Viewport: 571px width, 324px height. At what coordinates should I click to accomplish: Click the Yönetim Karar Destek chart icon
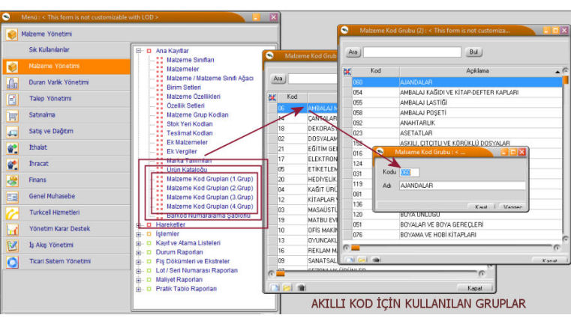12,230
